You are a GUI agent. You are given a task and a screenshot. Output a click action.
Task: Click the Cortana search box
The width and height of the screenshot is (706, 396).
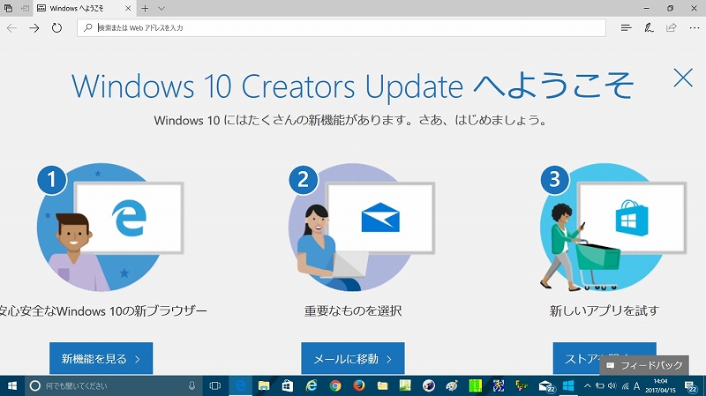(114, 385)
